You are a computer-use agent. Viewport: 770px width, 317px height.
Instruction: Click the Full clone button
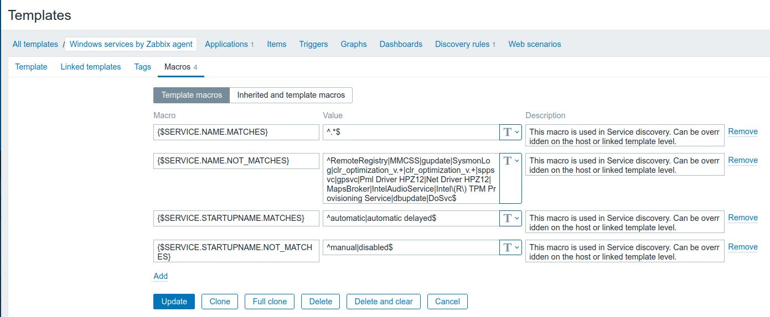pos(270,302)
